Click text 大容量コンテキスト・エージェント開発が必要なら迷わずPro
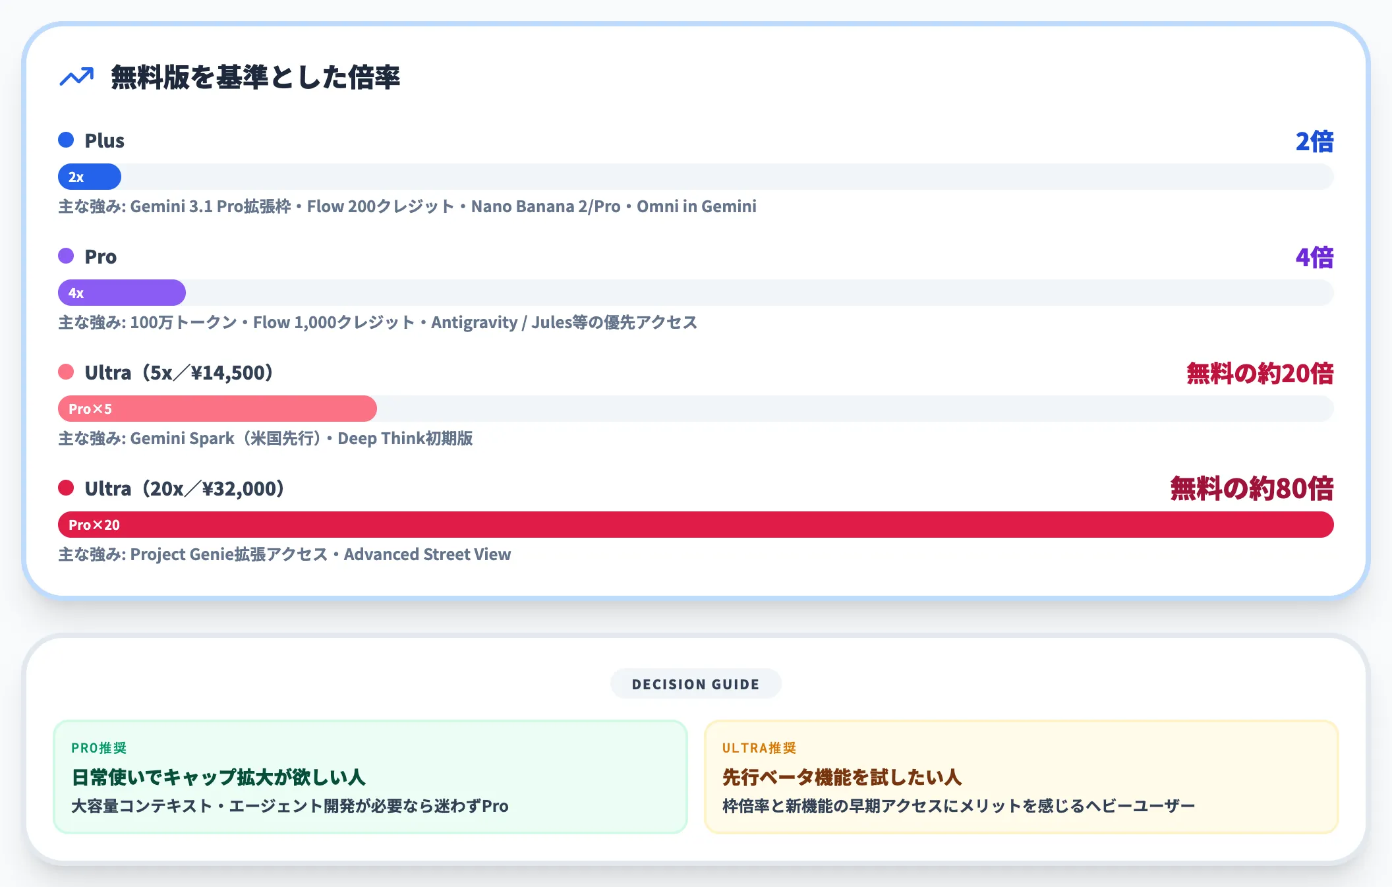Viewport: 1392px width, 887px height. coord(290,806)
